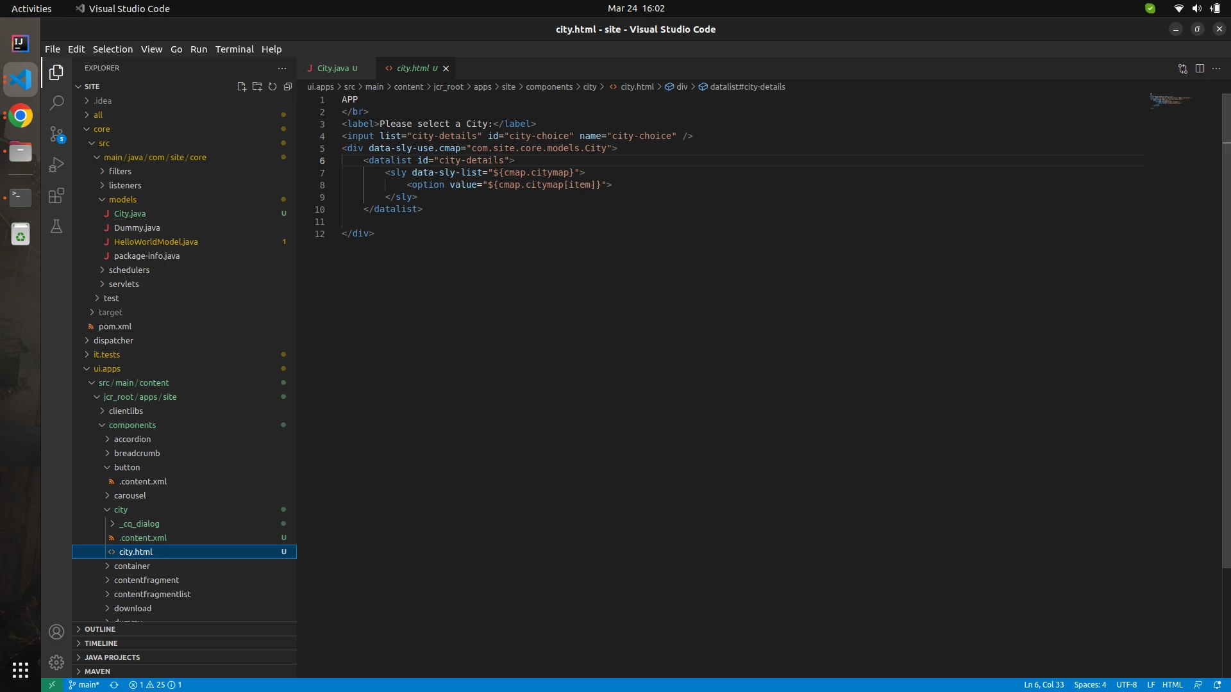1231x692 pixels.
Task: Split the editor to the right
Action: 1200,69
